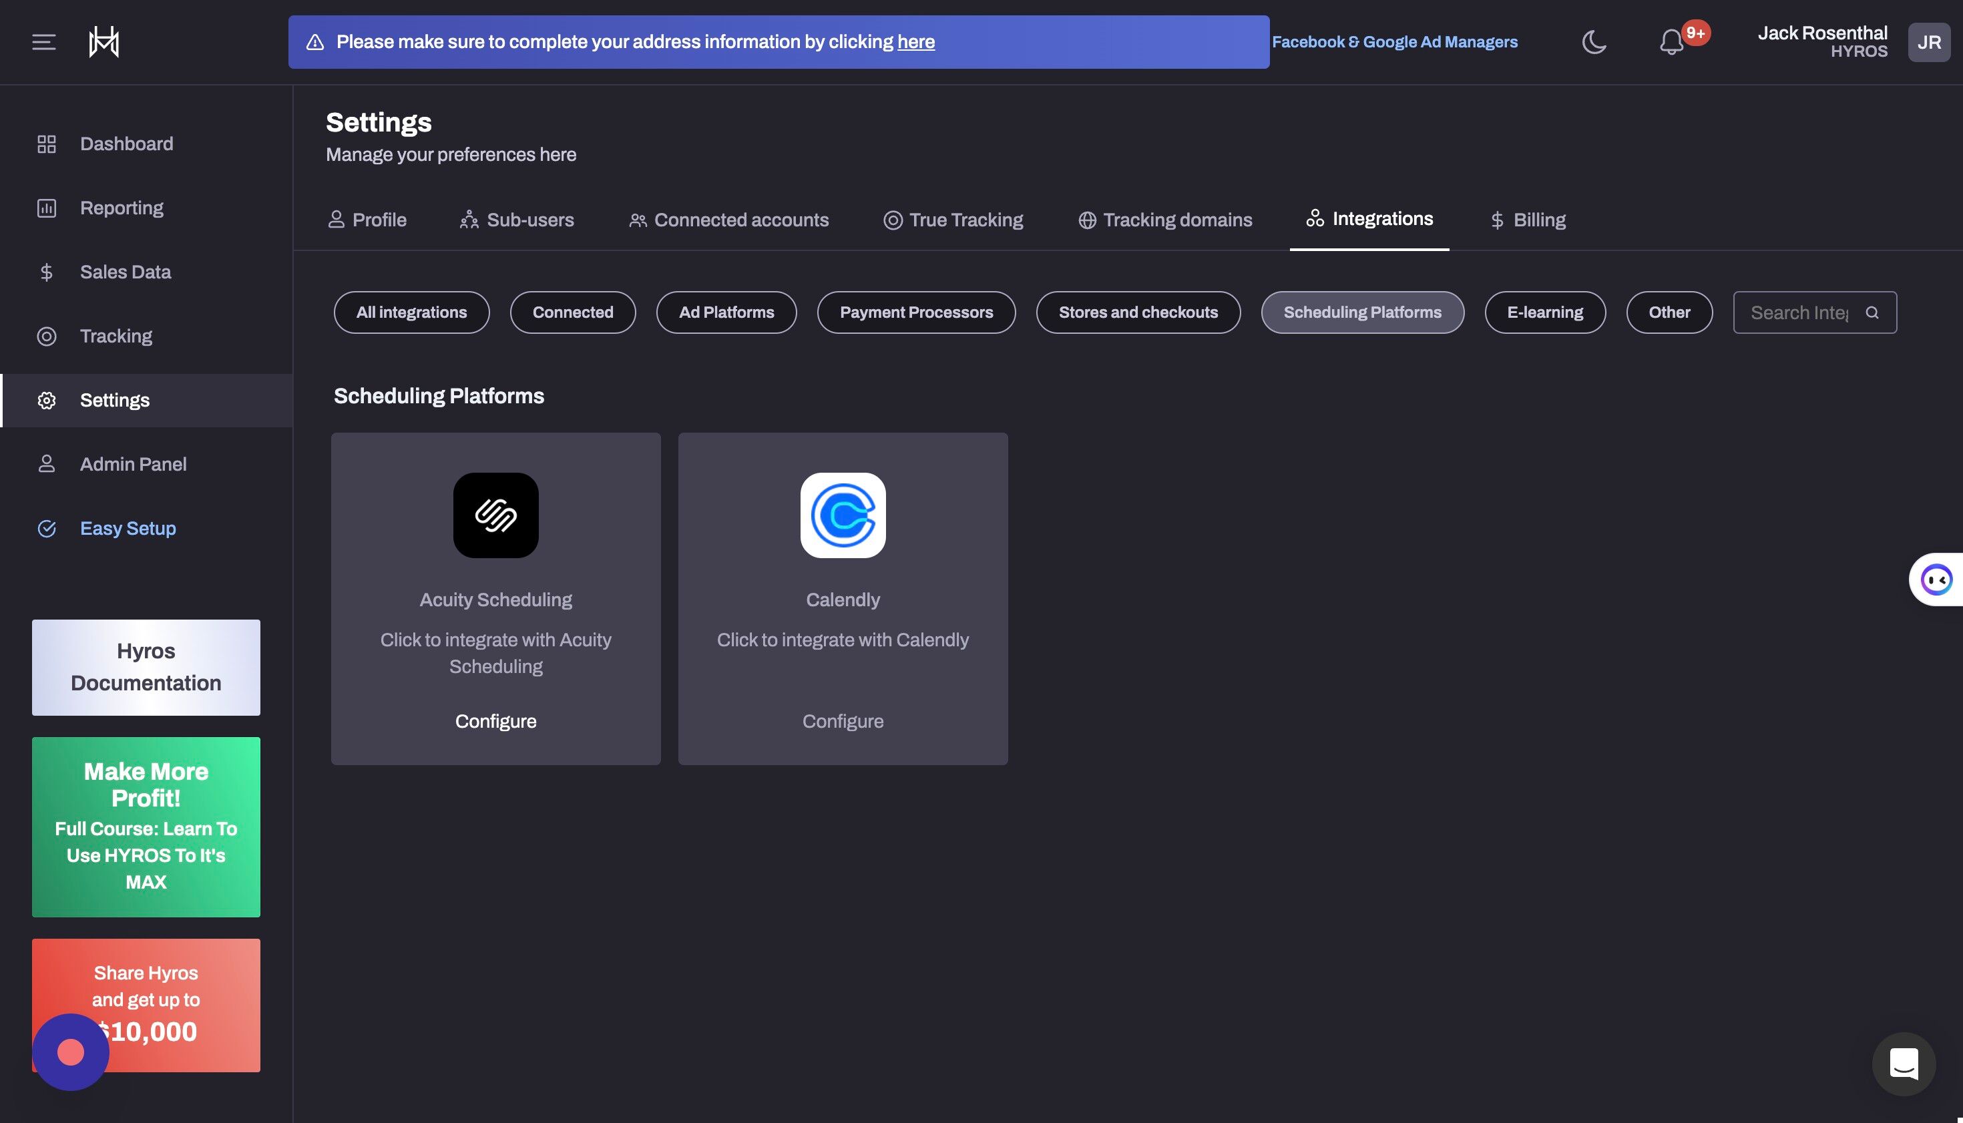
Task: Open the notifications bell
Action: point(1670,43)
